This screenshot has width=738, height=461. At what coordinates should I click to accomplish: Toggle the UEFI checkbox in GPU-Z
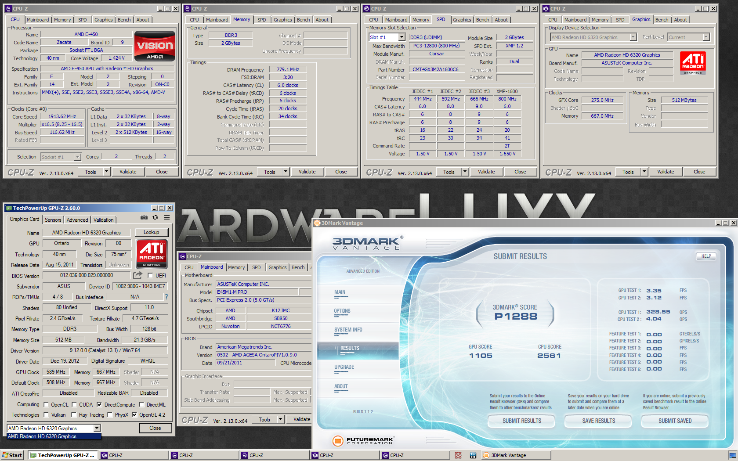coord(150,276)
